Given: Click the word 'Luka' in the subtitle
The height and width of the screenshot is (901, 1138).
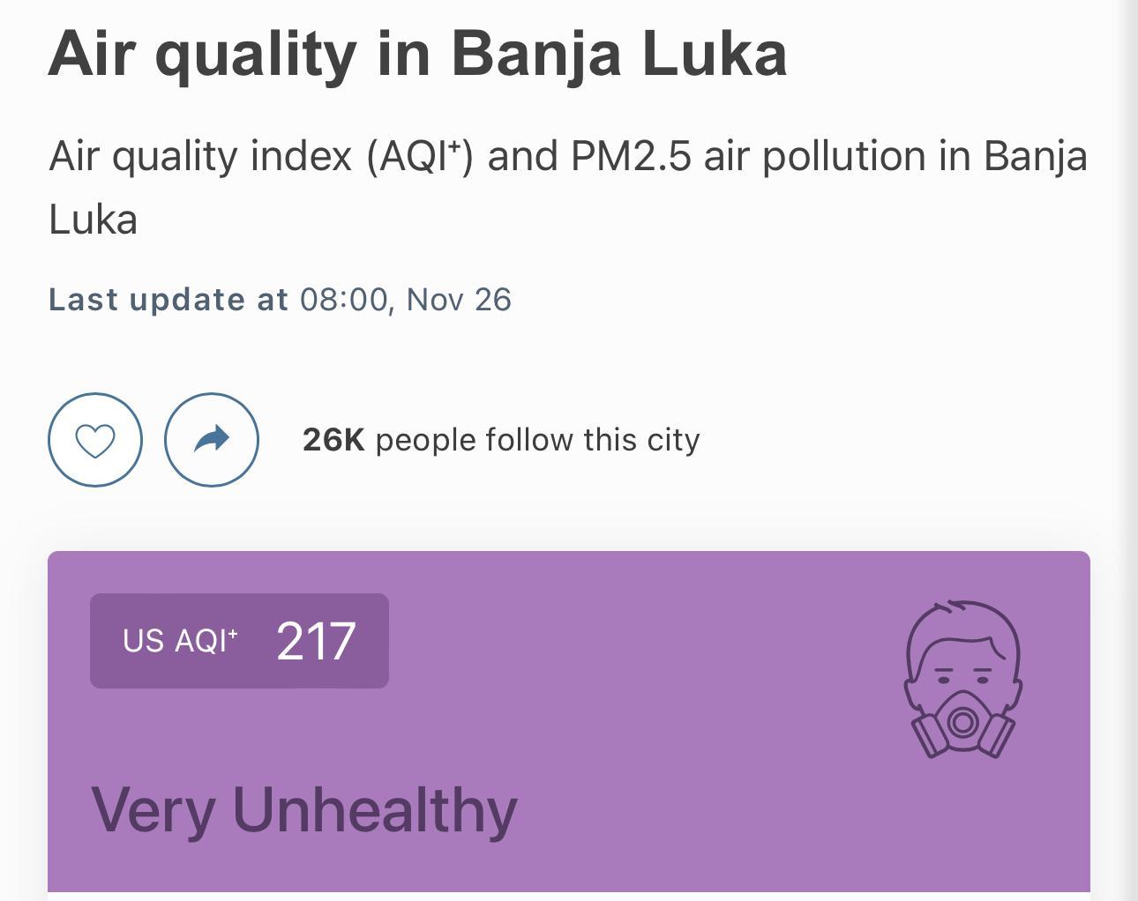Looking at the screenshot, I should coord(93,220).
